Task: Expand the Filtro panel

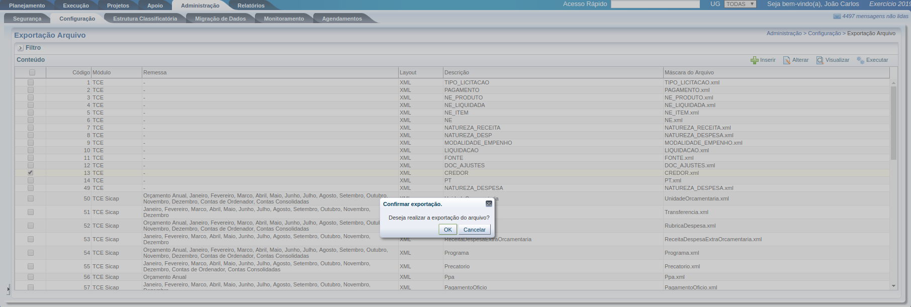Action: (x=21, y=48)
